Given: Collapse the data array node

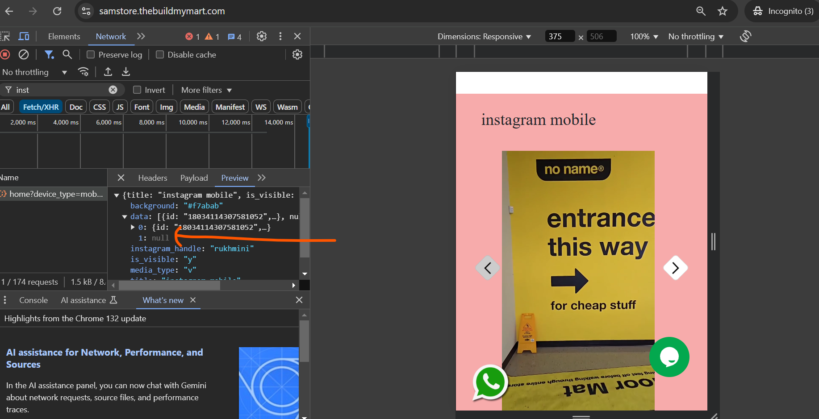Looking at the screenshot, I should point(125,217).
